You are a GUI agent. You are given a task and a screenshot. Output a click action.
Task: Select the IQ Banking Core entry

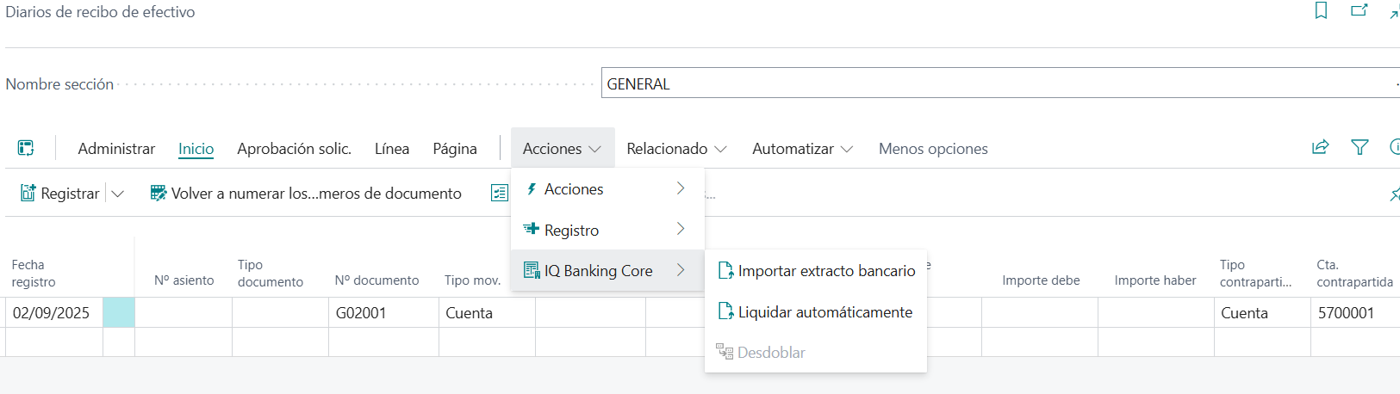tap(607, 270)
